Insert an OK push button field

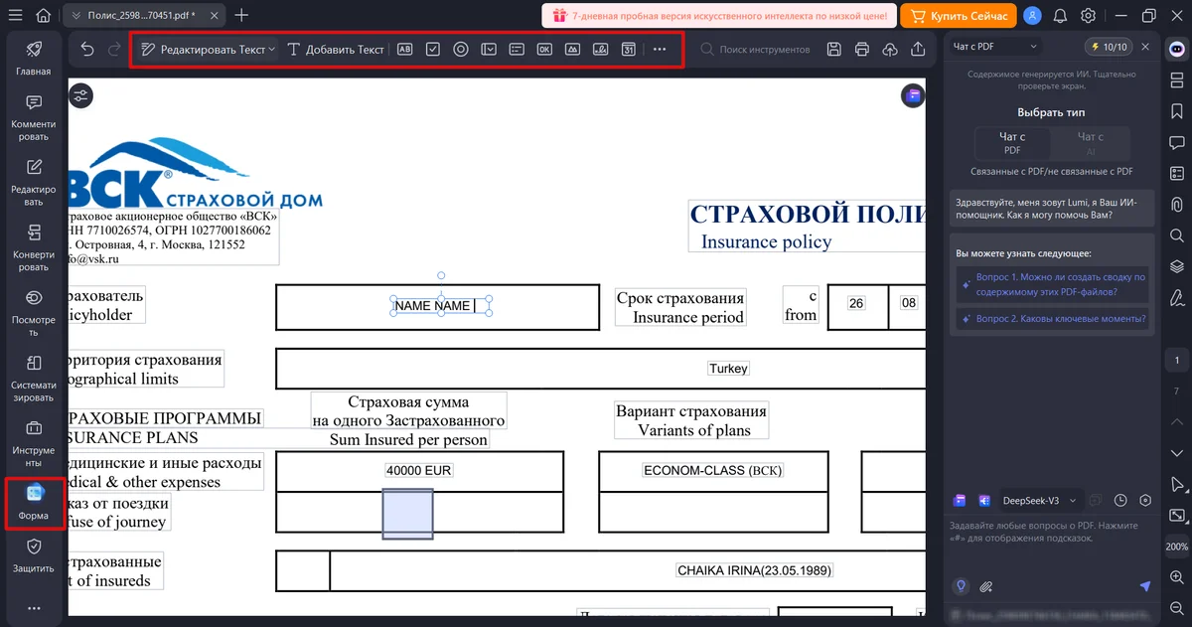pyautogui.click(x=544, y=49)
